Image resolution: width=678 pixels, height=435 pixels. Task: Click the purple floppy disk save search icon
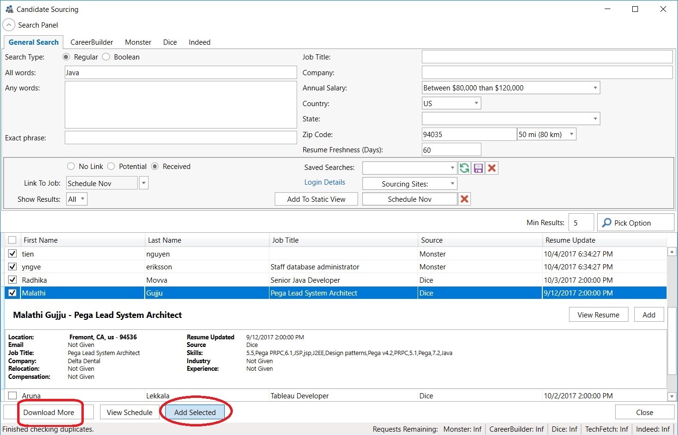478,168
